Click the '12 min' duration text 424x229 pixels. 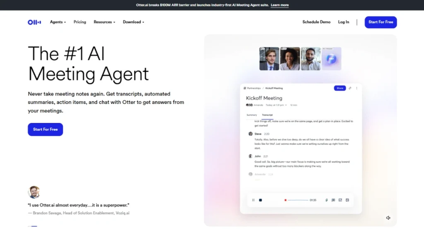click(294, 105)
